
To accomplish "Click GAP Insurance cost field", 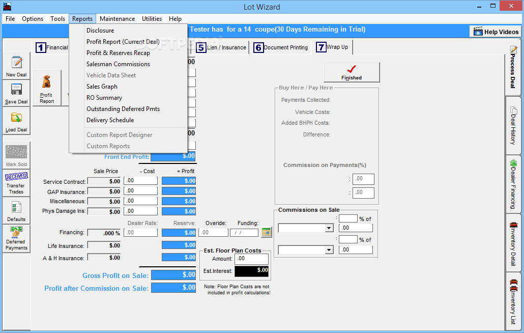I will (141, 190).
